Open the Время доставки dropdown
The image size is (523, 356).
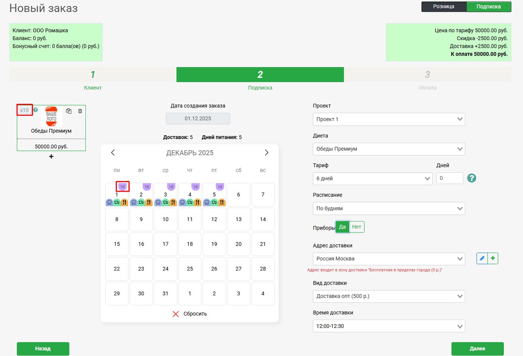[x=389, y=326]
